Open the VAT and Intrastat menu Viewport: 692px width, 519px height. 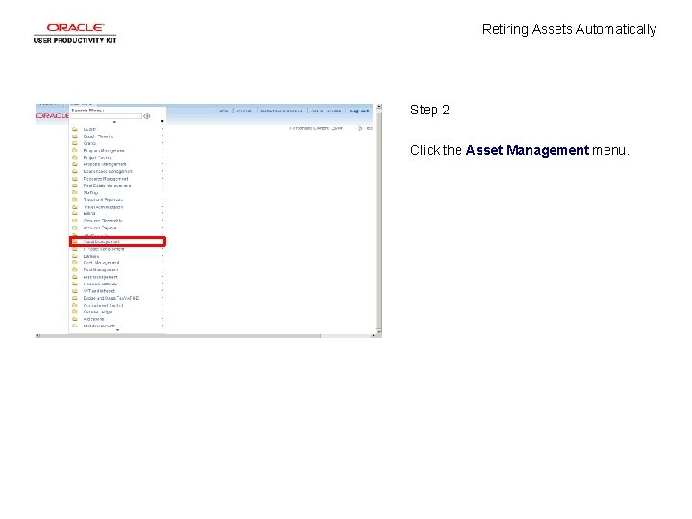99,291
